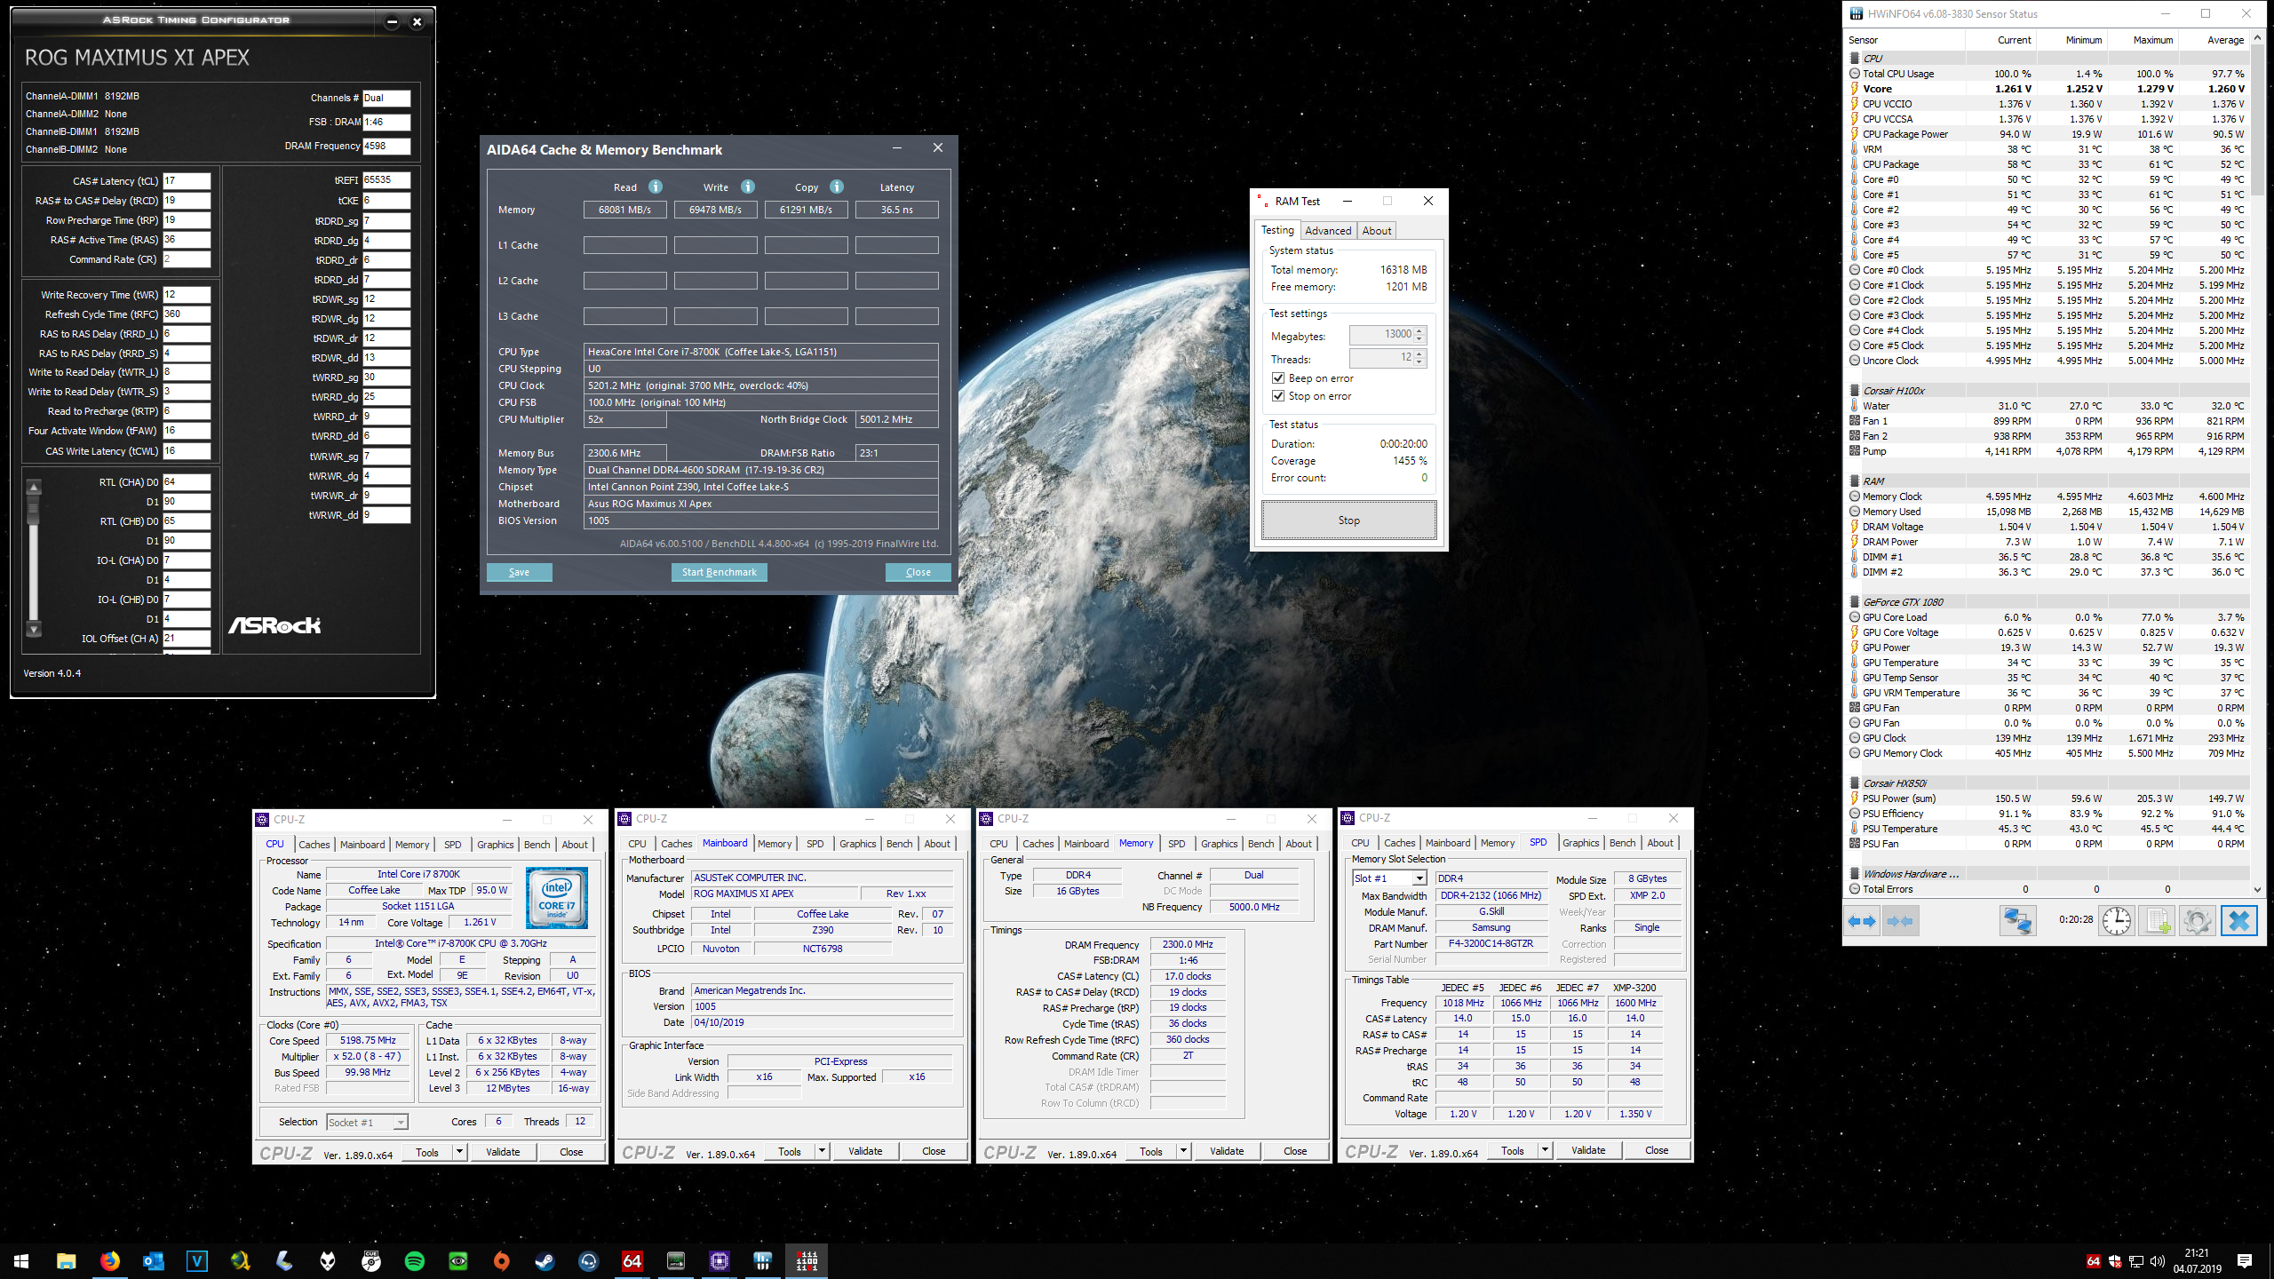Start HWiNFO logging with sheet icon
Image resolution: width=2274 pixels, height=1279 pixels.
(x=2157, y=921)
